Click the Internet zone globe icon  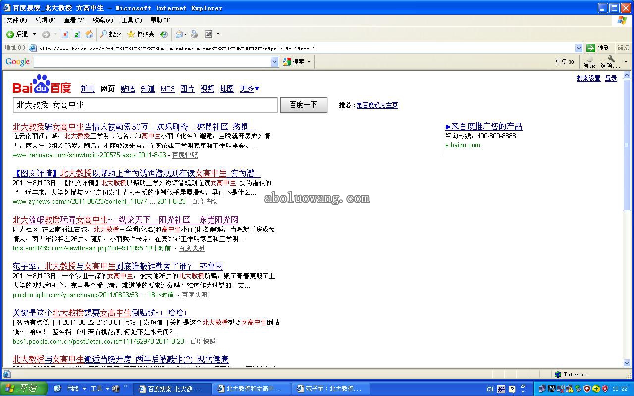coord(558,375)
